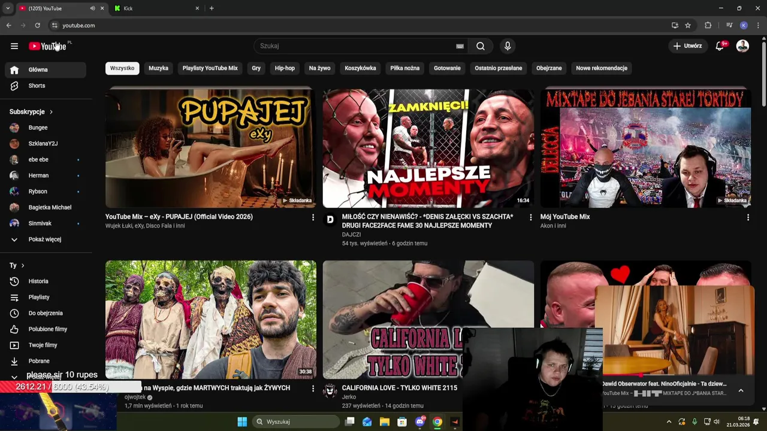The width and height of the screenshot is (767, 431).
Task: Select the Playlisty YouTube Mix chip
Action: (210, 68)
